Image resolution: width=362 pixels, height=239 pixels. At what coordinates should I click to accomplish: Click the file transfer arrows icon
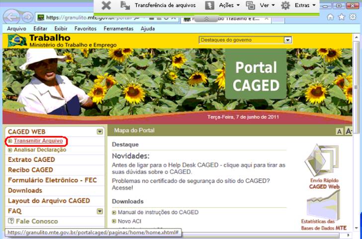(x=125, y=5)
